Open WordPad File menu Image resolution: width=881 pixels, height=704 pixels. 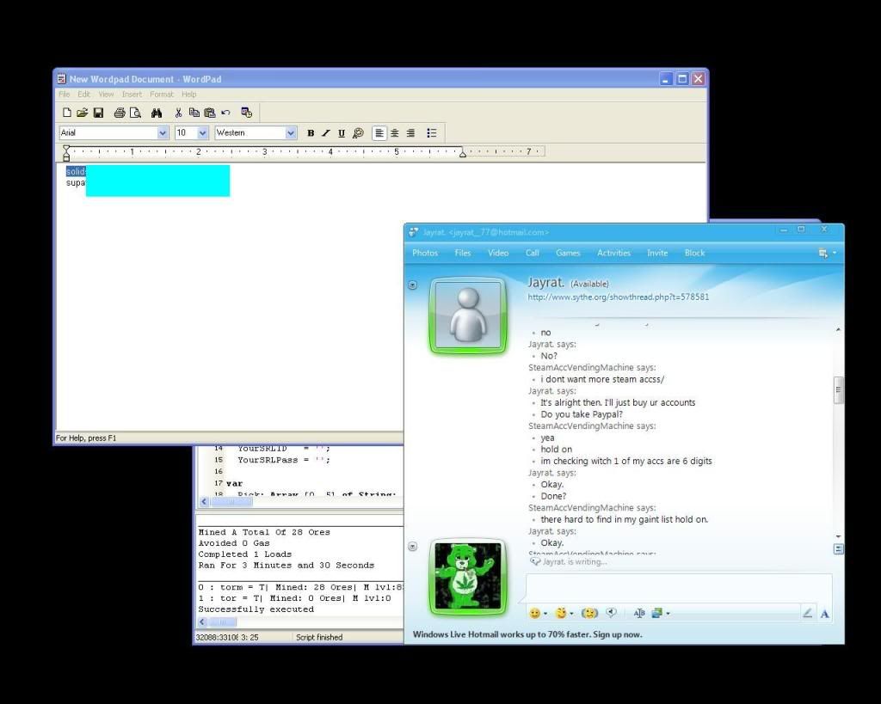tap(64, 95)
